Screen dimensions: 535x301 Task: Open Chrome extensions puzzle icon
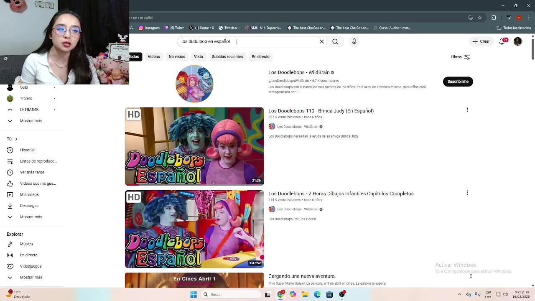(x=494, y=18)
